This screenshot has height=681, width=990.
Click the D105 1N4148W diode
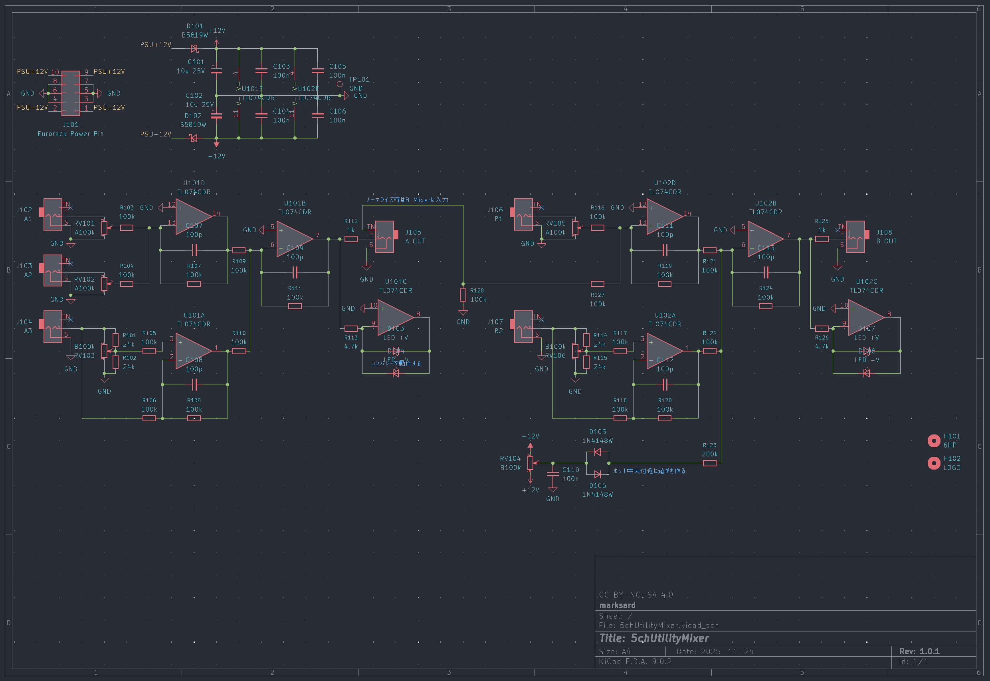(x=597, y=452)
